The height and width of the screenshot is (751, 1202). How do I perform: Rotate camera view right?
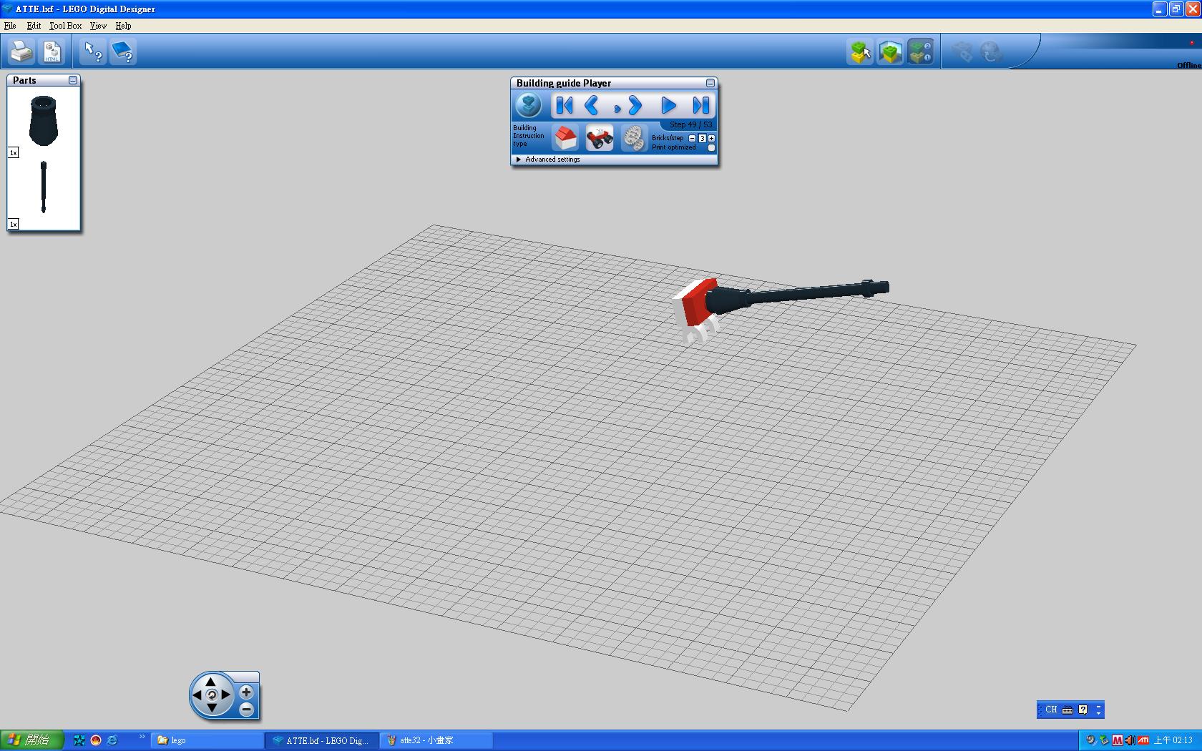coord(225,694)
